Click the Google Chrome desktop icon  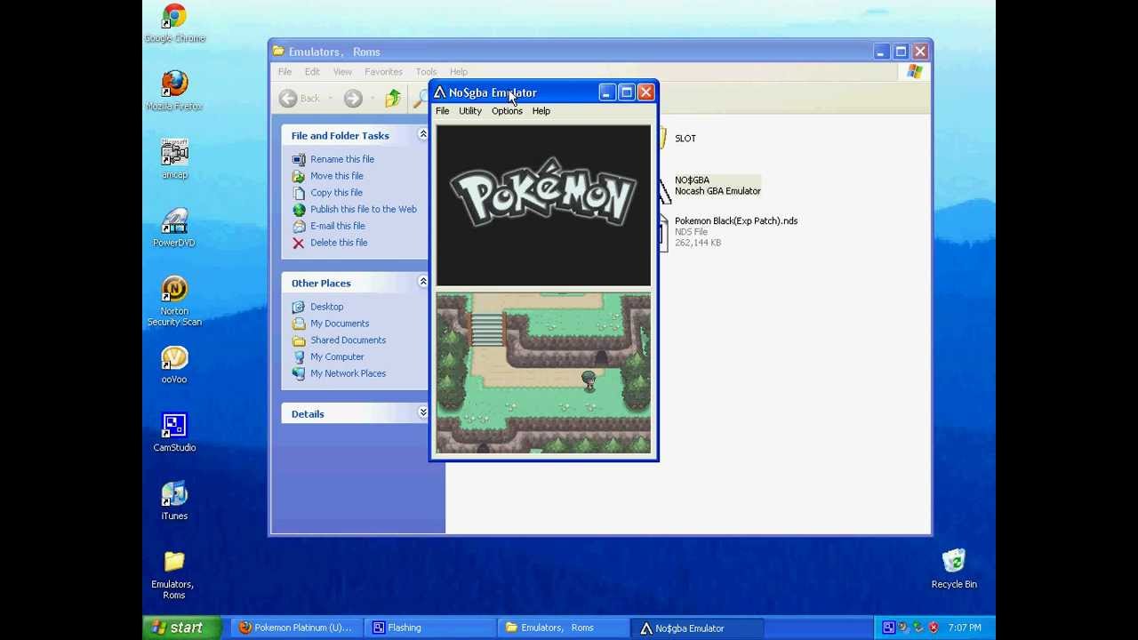click(x=174, y=24)
